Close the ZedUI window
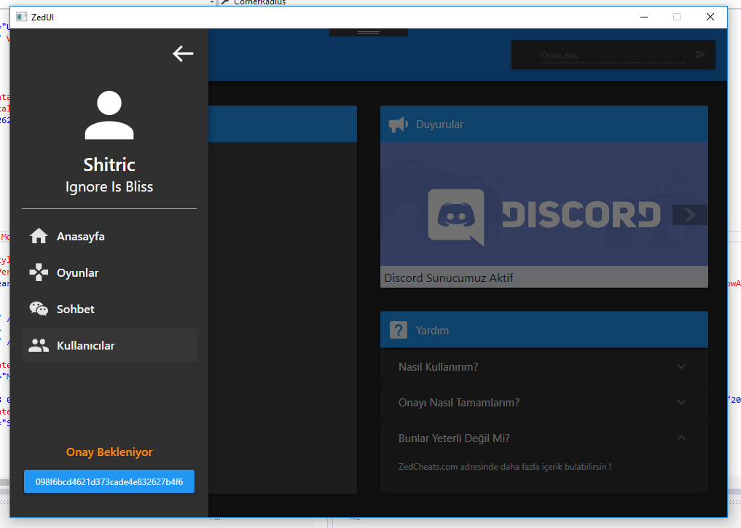The height and width of the screenshot is (528, 741). [x=710, y=17]
